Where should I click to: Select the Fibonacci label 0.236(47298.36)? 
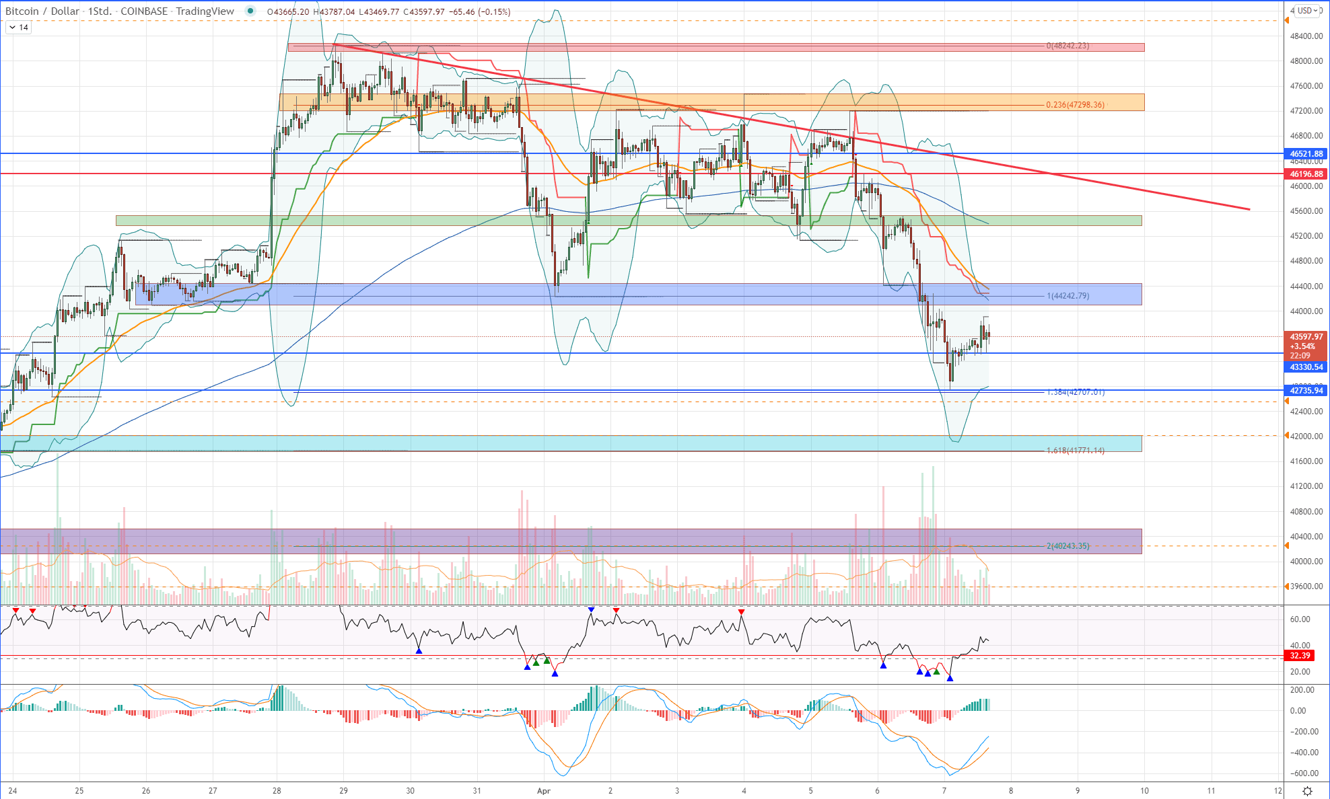click(1075, 105)
